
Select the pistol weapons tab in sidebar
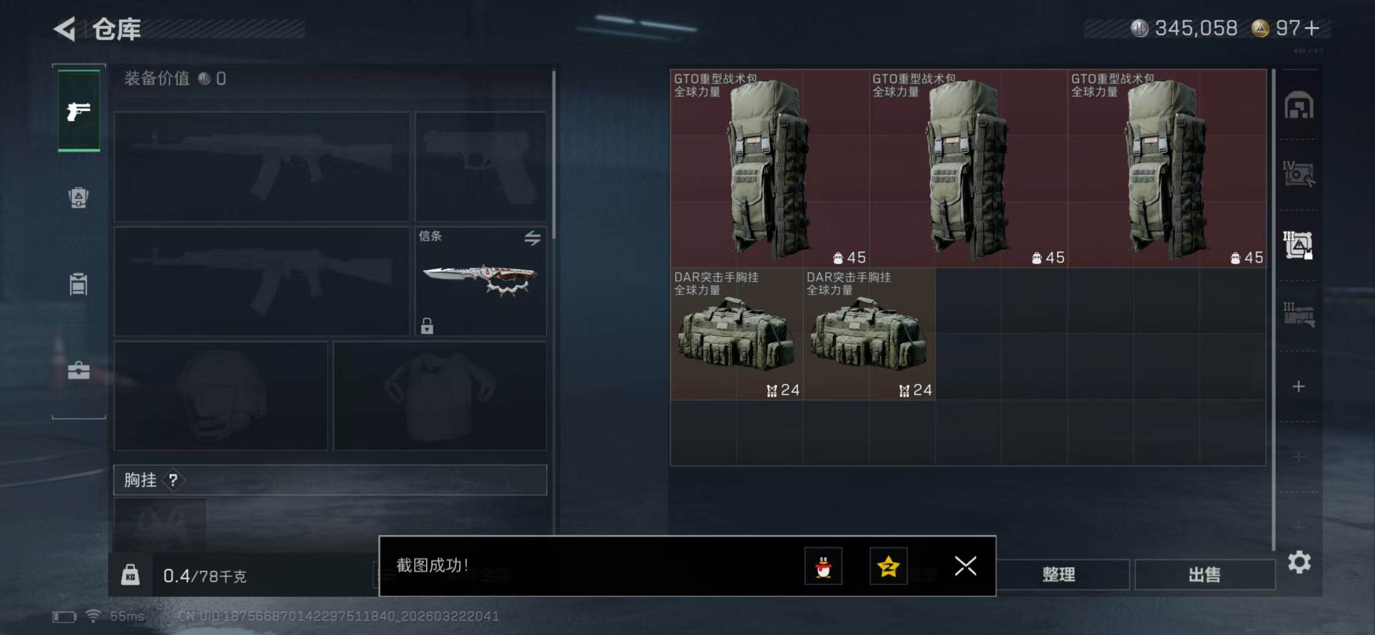(78, 111)
